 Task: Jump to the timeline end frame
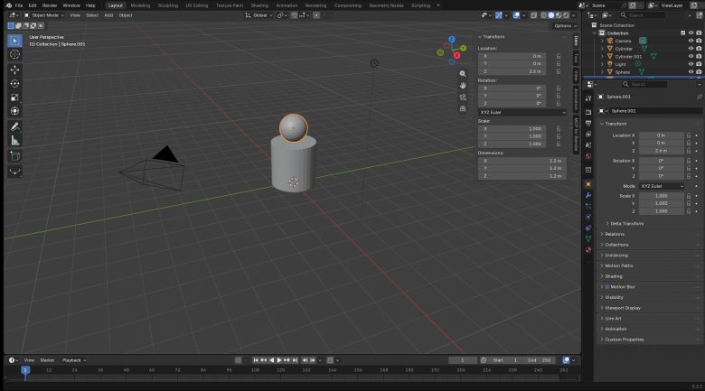click(x=295, y=360)
